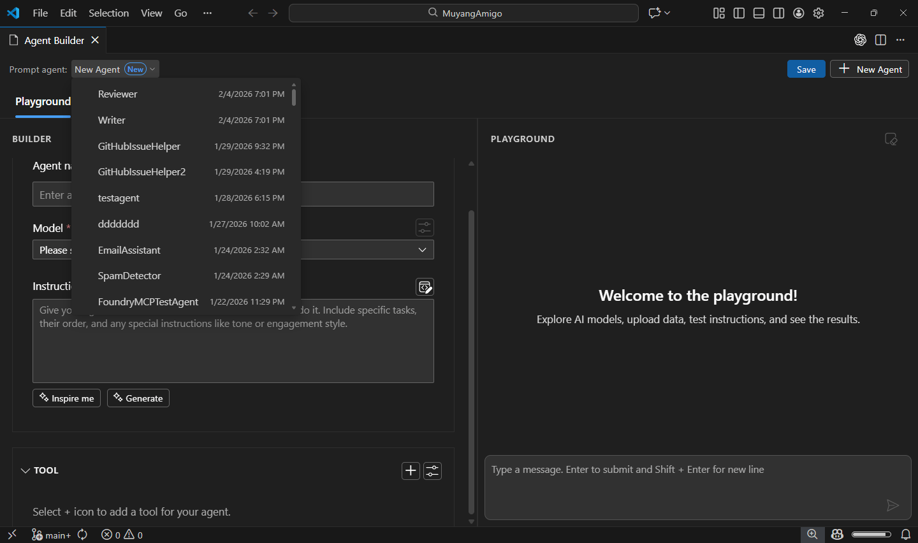Adjust the progress bar in status bar
The width and height of the screenshot is (918, 543).
pos(872,535)
